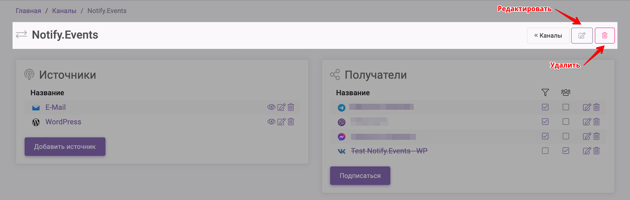Delete the E-Mail source
This screenshot has width=630, height=200.
[x=291, y=107]
